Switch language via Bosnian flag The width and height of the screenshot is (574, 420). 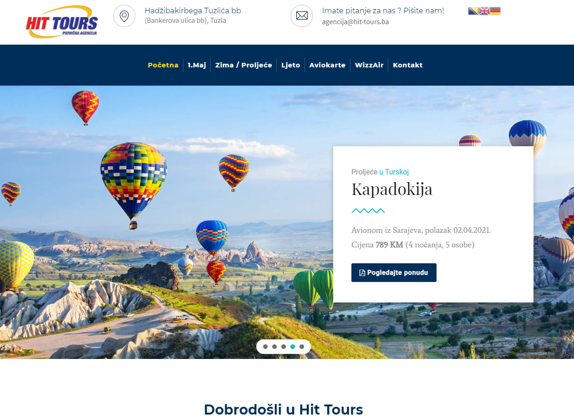tap(473, 11)
